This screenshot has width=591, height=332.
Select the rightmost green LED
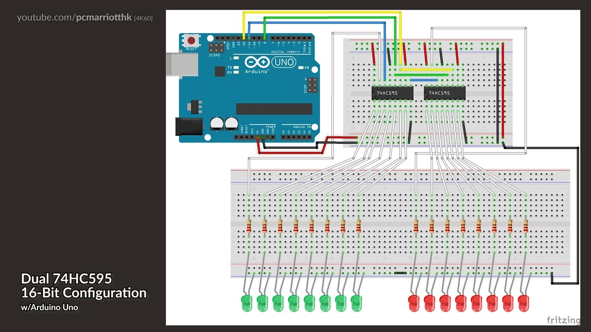[356, 302]
